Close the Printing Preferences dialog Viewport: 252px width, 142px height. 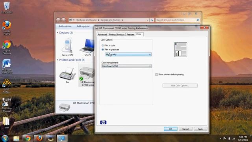pos(204,28)
